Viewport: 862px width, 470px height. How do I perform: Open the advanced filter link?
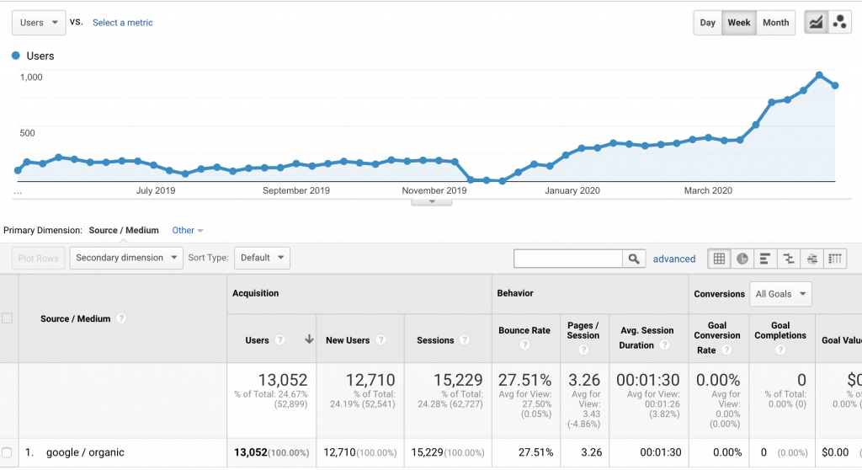[674, 259]
